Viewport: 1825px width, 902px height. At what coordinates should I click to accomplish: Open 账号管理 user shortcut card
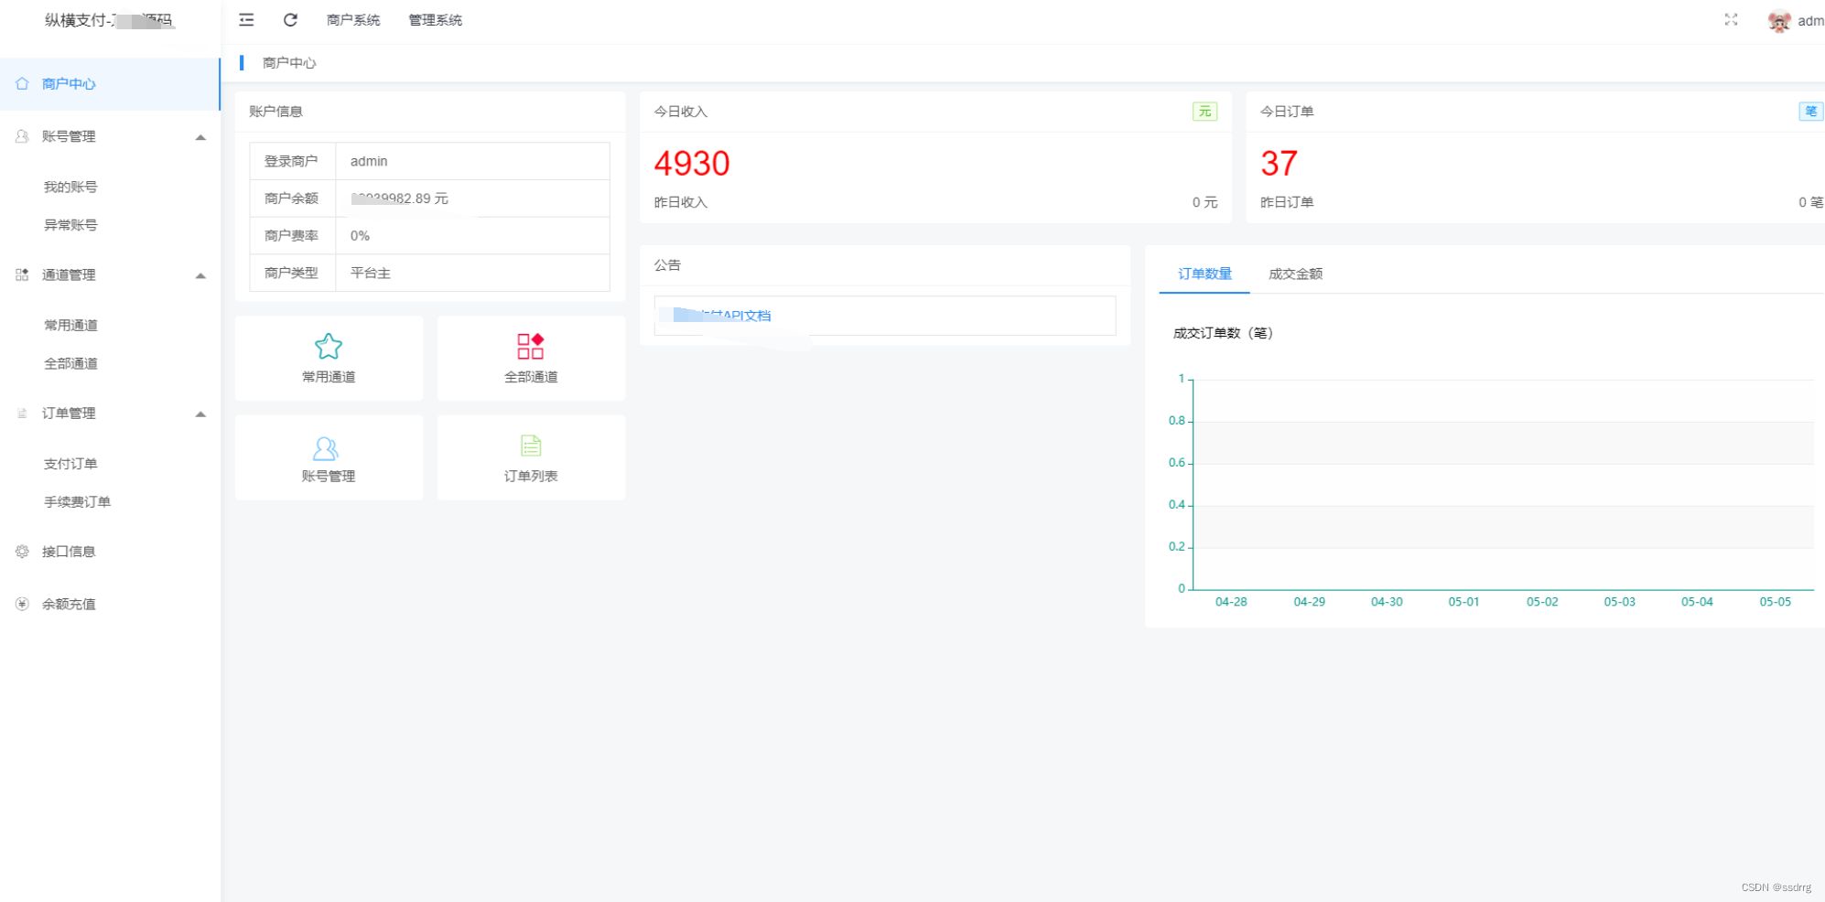click(x=329, y=457)
